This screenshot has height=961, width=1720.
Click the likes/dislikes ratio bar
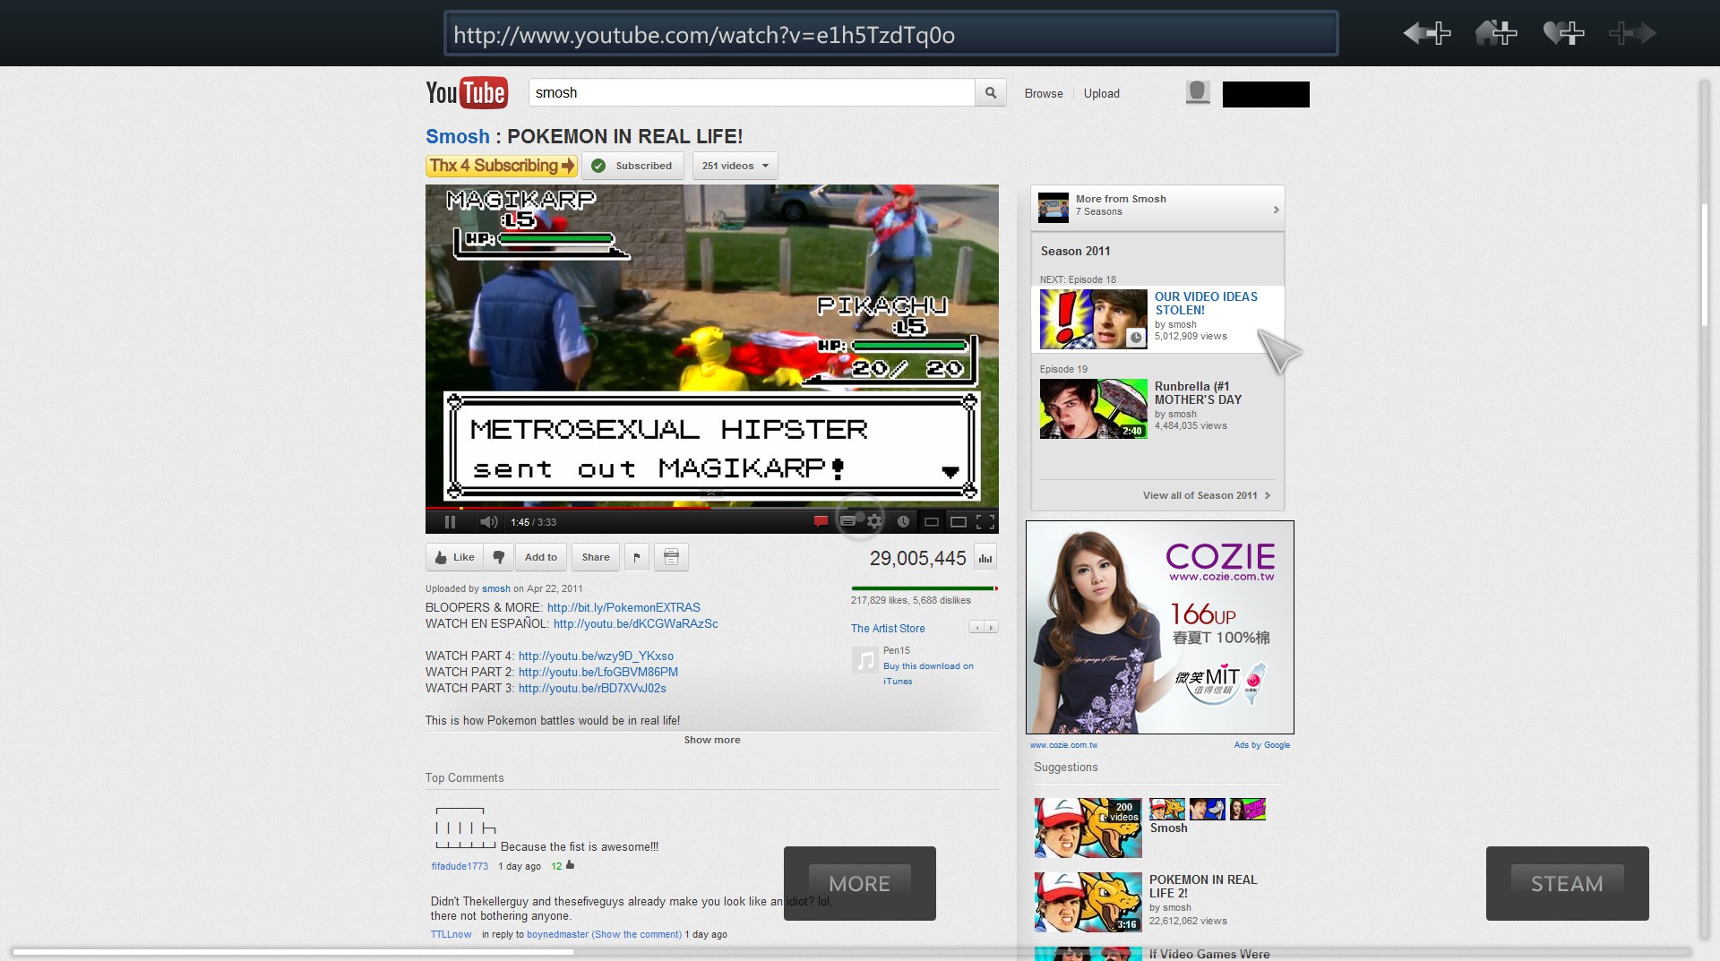[x=924, y=588]
